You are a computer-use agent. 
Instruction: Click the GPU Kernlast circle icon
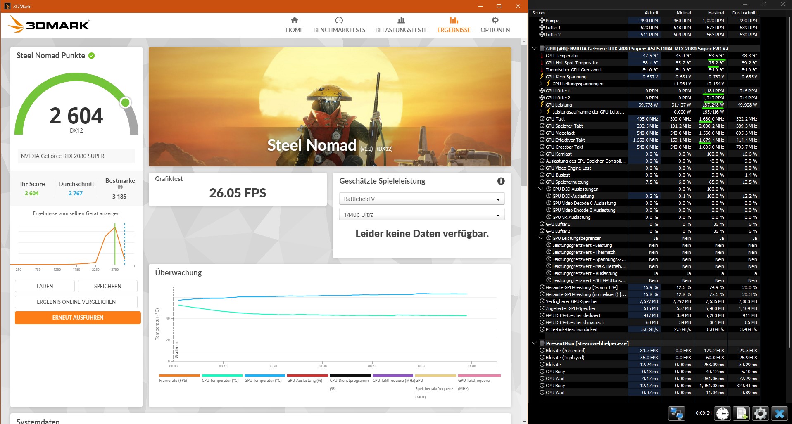[x=542, y=154]
